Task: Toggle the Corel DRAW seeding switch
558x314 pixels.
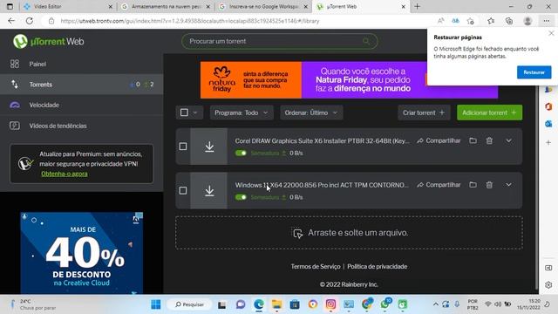Action: point(241,154)
